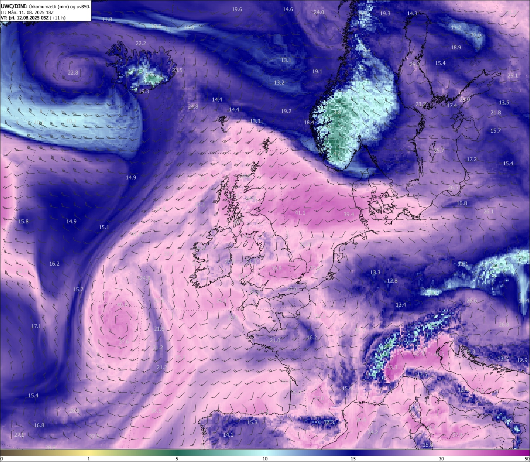Viewport: 530px width, 462px height.
Task: Click the map value 41.1 over North Sea
Action: click(300, 213)
